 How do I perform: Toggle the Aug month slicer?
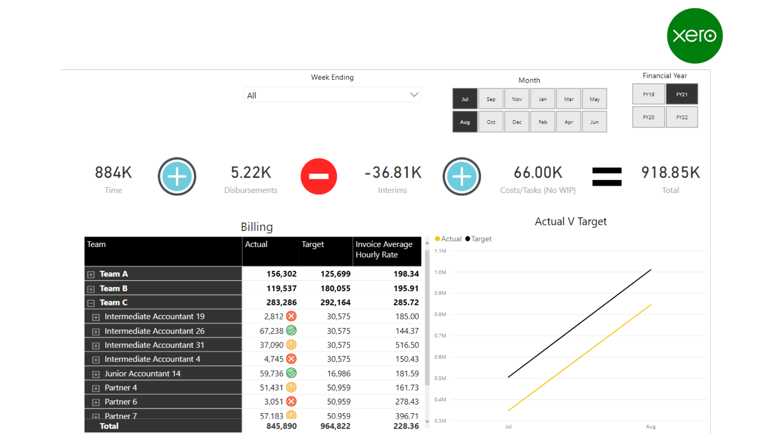(x=465, y=122)
